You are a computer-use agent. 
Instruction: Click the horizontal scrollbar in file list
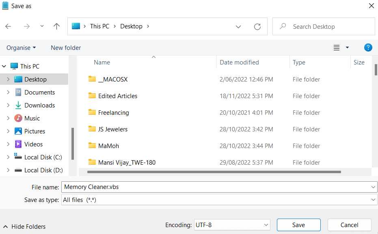(x=214, y=172)
